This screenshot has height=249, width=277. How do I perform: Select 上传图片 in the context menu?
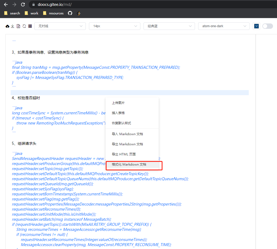click(x=132, y=103)
